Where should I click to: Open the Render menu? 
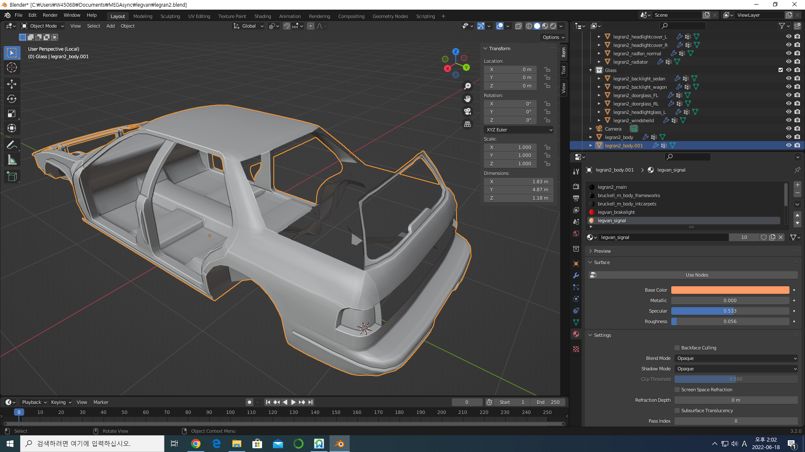point(50,15)
